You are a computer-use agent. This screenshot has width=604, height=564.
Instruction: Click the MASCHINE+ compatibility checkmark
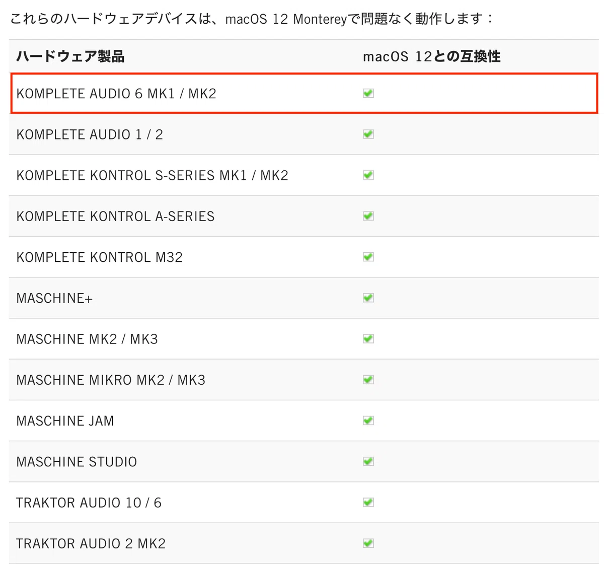pos(368,298)
